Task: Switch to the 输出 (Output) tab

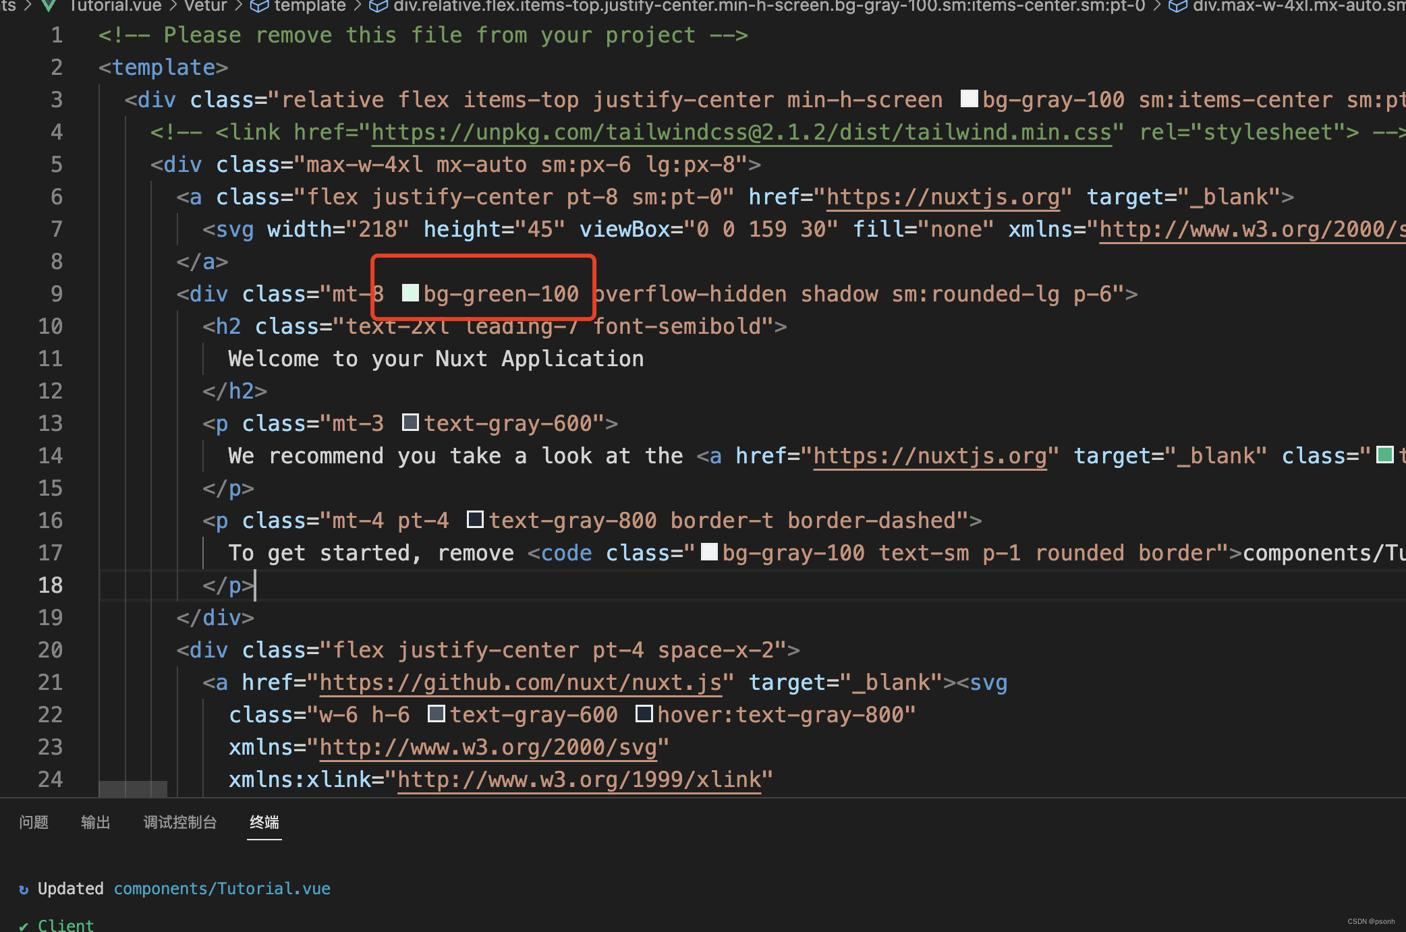Action: 95,822
